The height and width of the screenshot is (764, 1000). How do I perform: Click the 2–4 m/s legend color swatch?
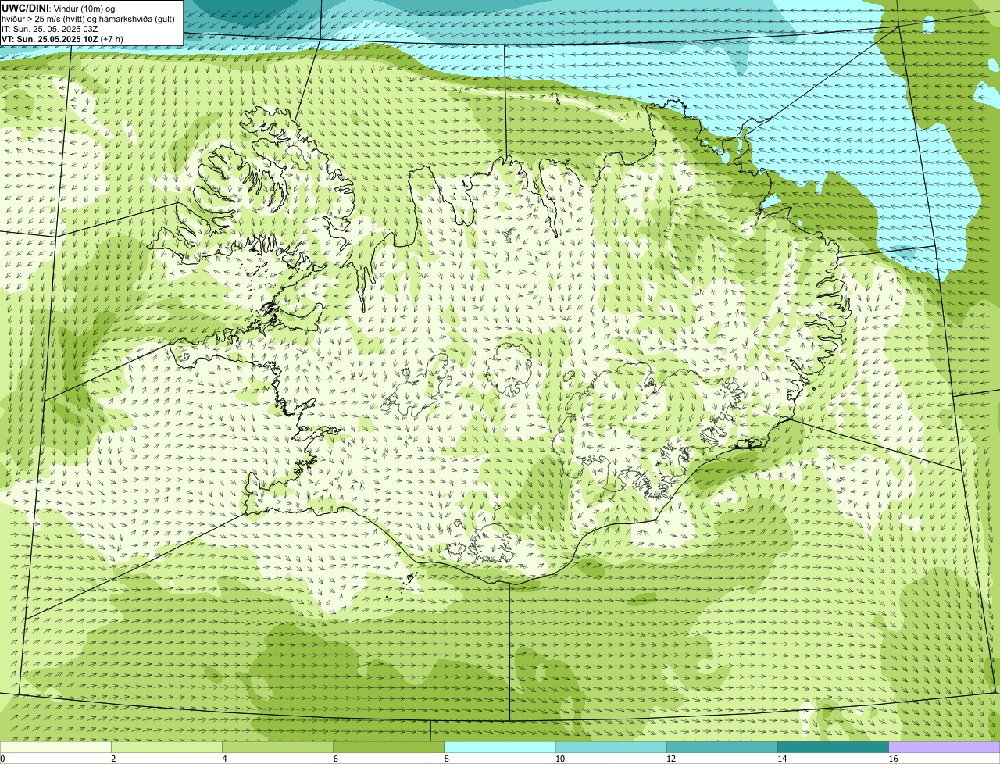pyautogui.click(x=166, y=747)
